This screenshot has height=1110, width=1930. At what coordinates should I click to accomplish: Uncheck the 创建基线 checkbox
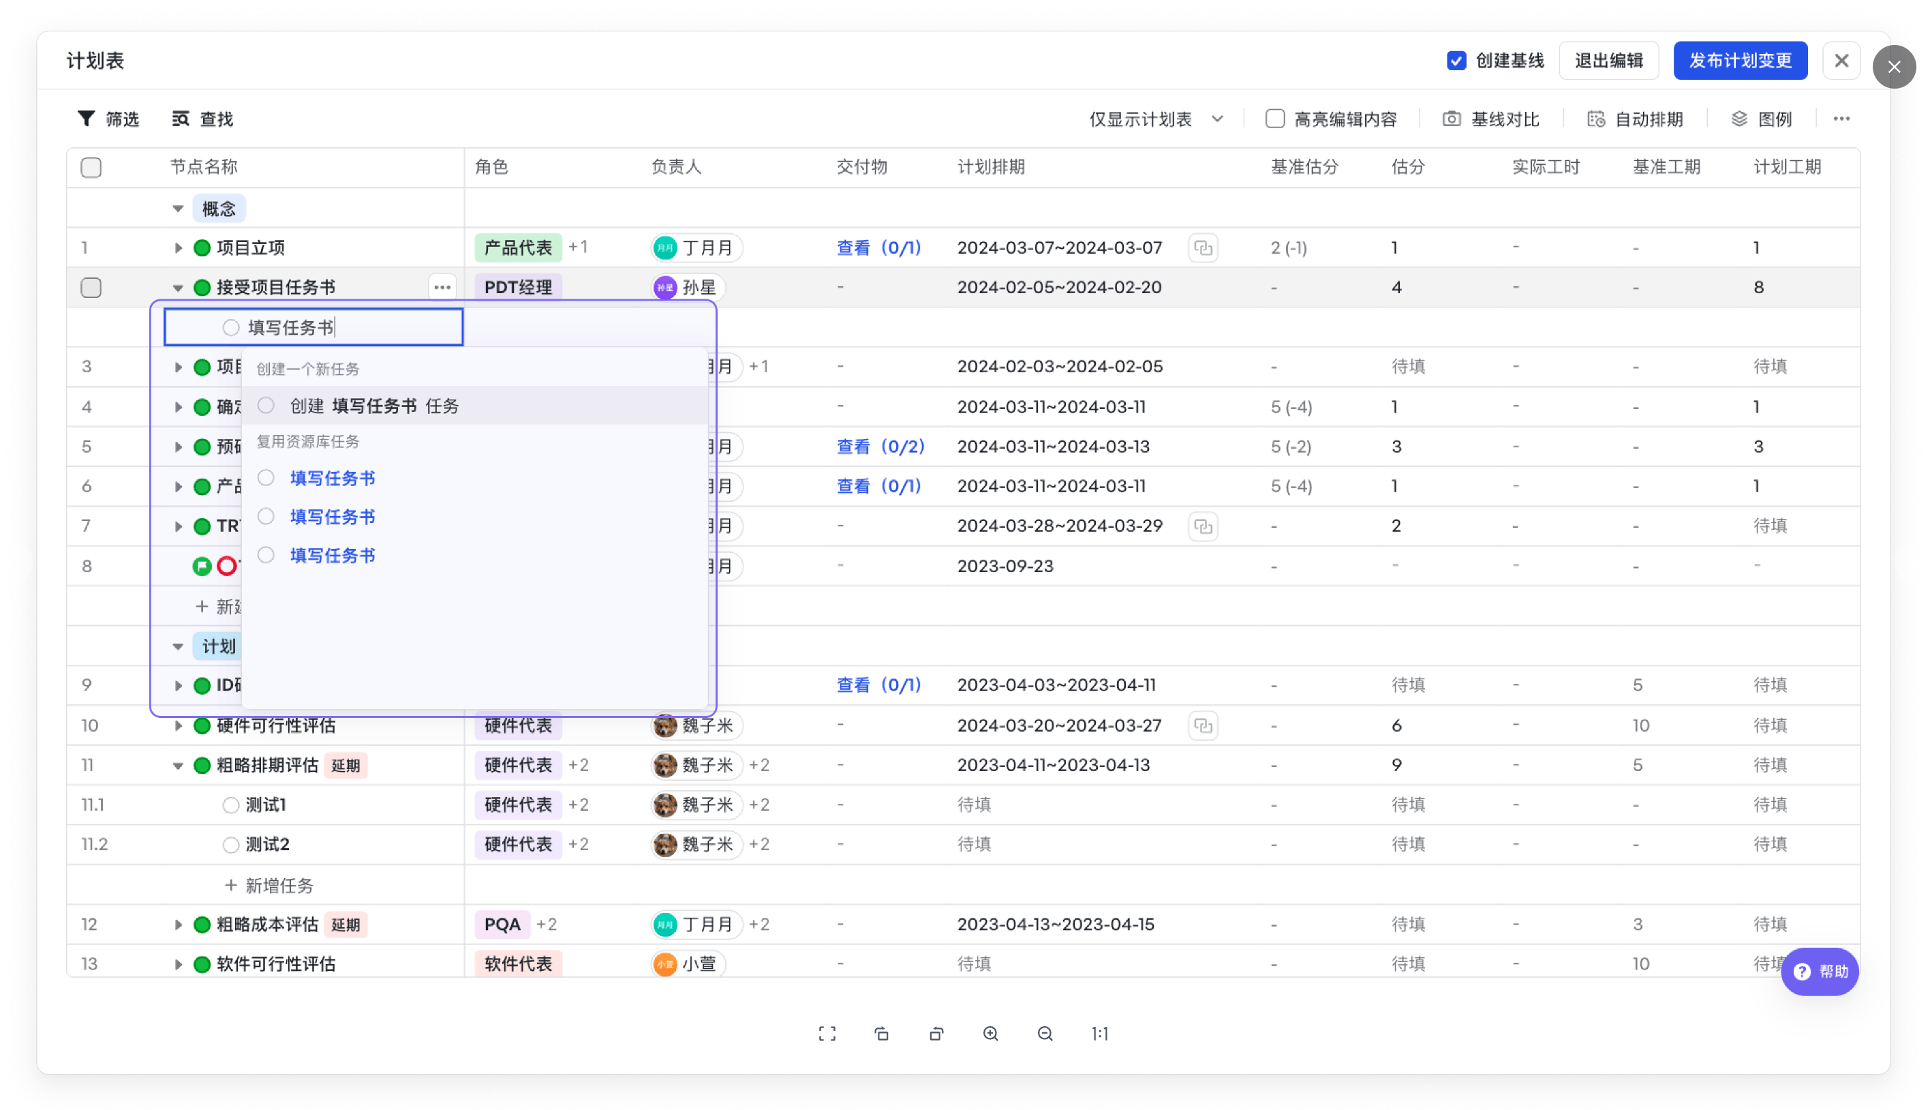coord(1456,60)
